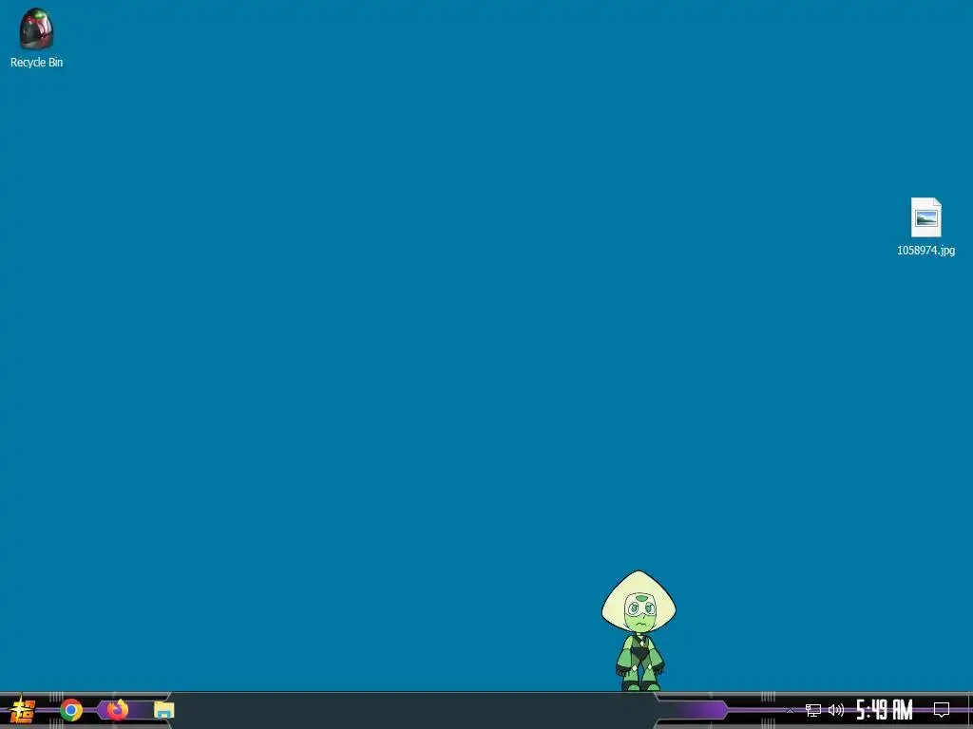Image resolution: width=973 pixels, height=729 pixels.
Task: Click the 5:49 AM clock
Action: pos(885,710)
